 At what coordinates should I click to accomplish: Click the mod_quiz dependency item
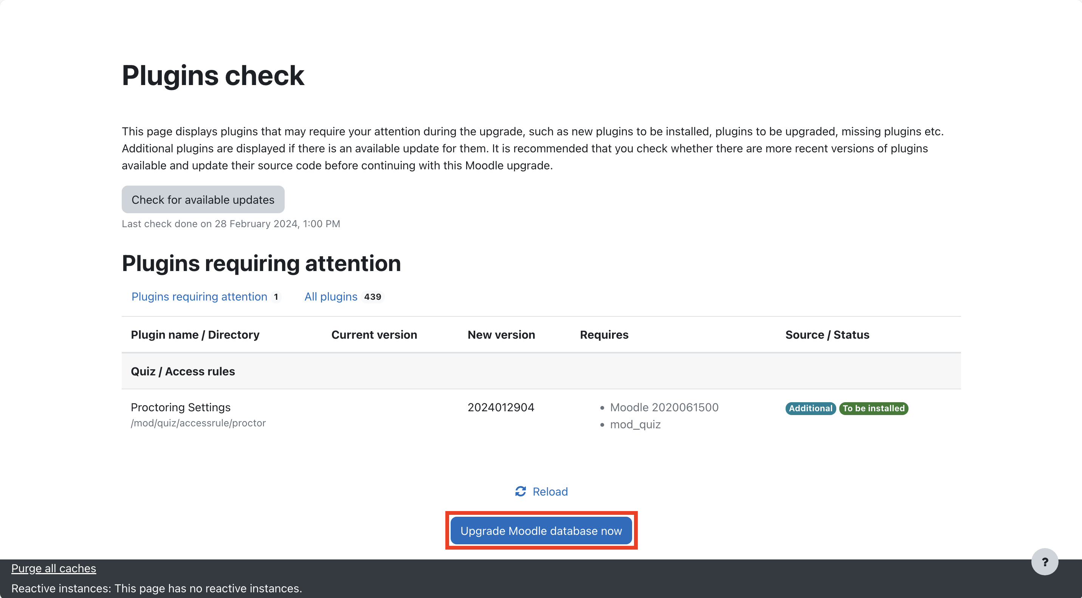pyautogui.click(x=635, y=424)
